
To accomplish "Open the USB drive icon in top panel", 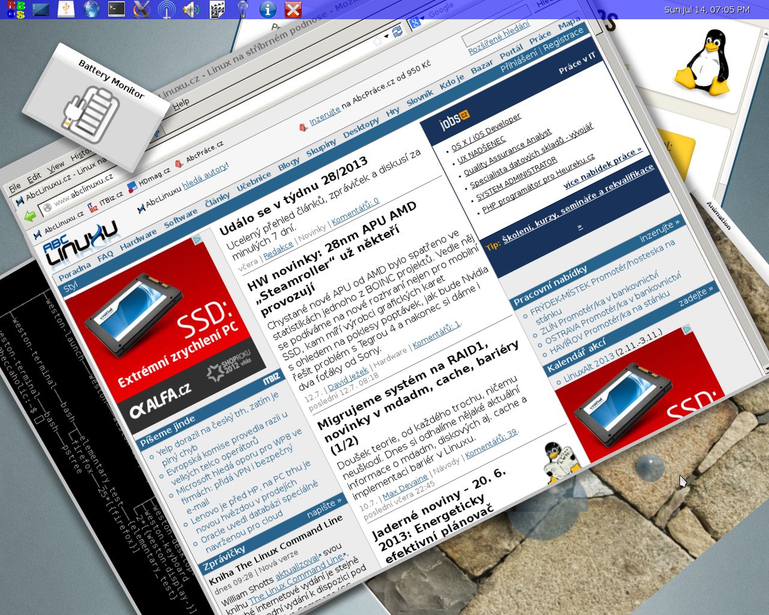I will [x=66, y=9].
